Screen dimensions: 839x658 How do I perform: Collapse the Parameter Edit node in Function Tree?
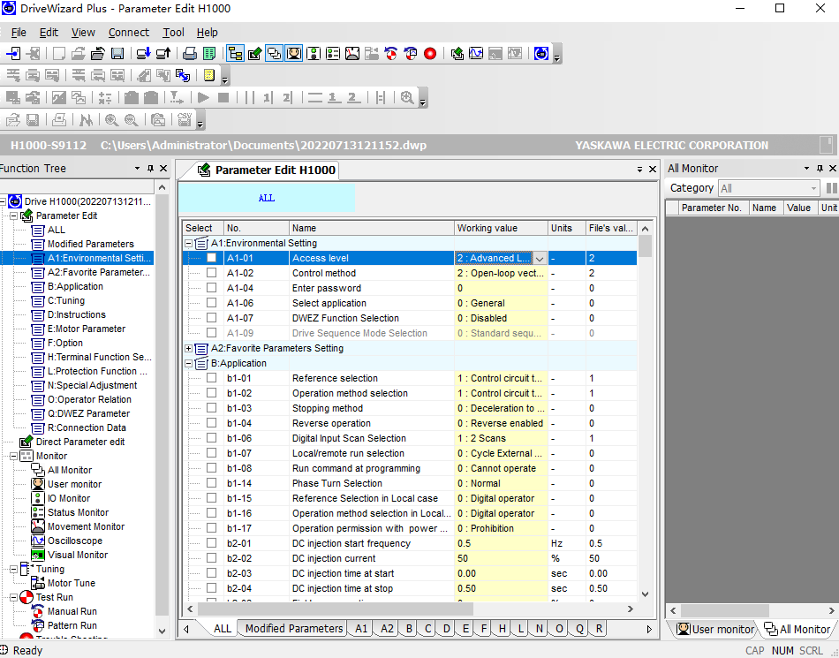tap(13, 216)
